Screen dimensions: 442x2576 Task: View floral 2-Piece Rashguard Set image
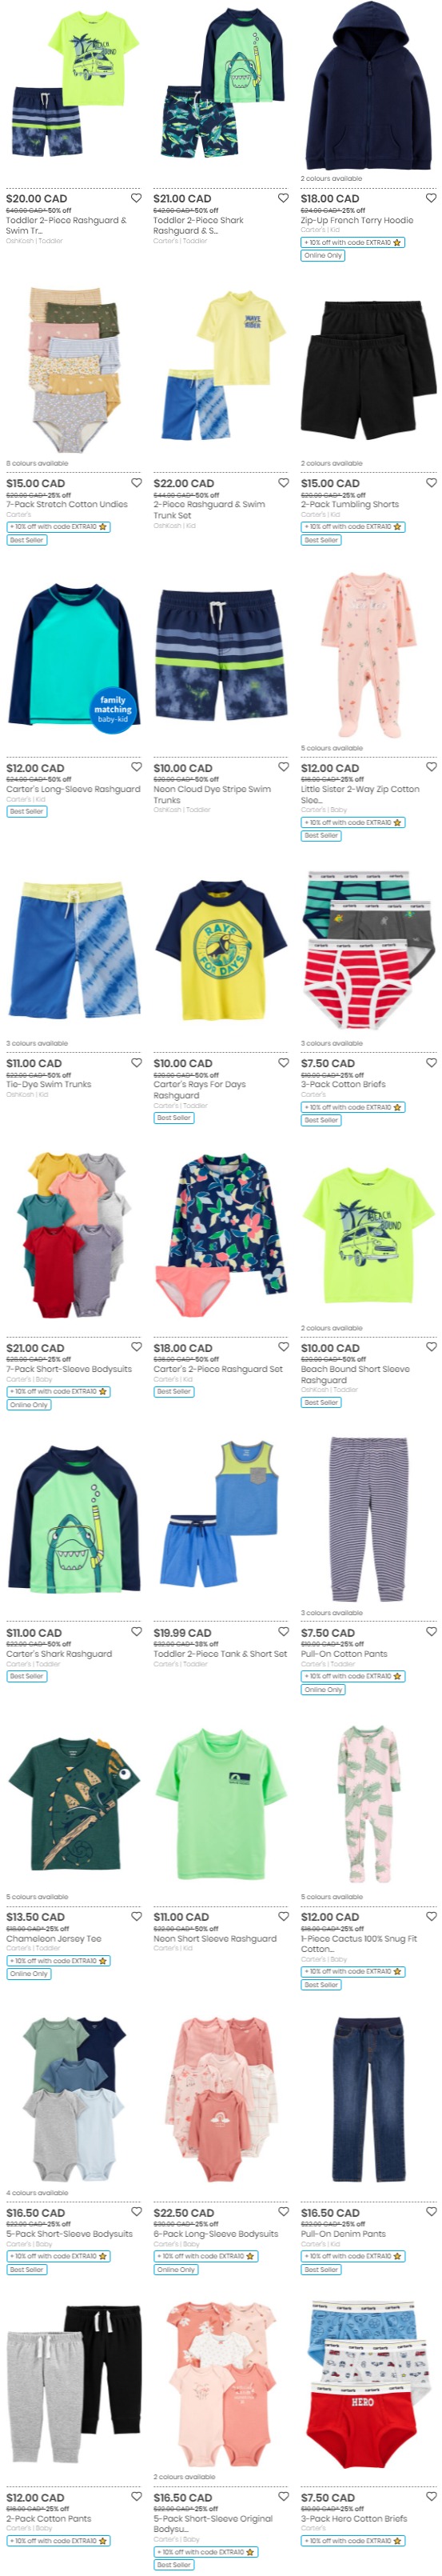click(x=220, y=1237)
